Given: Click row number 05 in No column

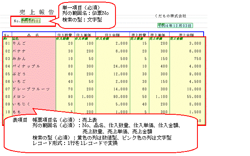Looking at the screenshot, I should click(7, 74).
